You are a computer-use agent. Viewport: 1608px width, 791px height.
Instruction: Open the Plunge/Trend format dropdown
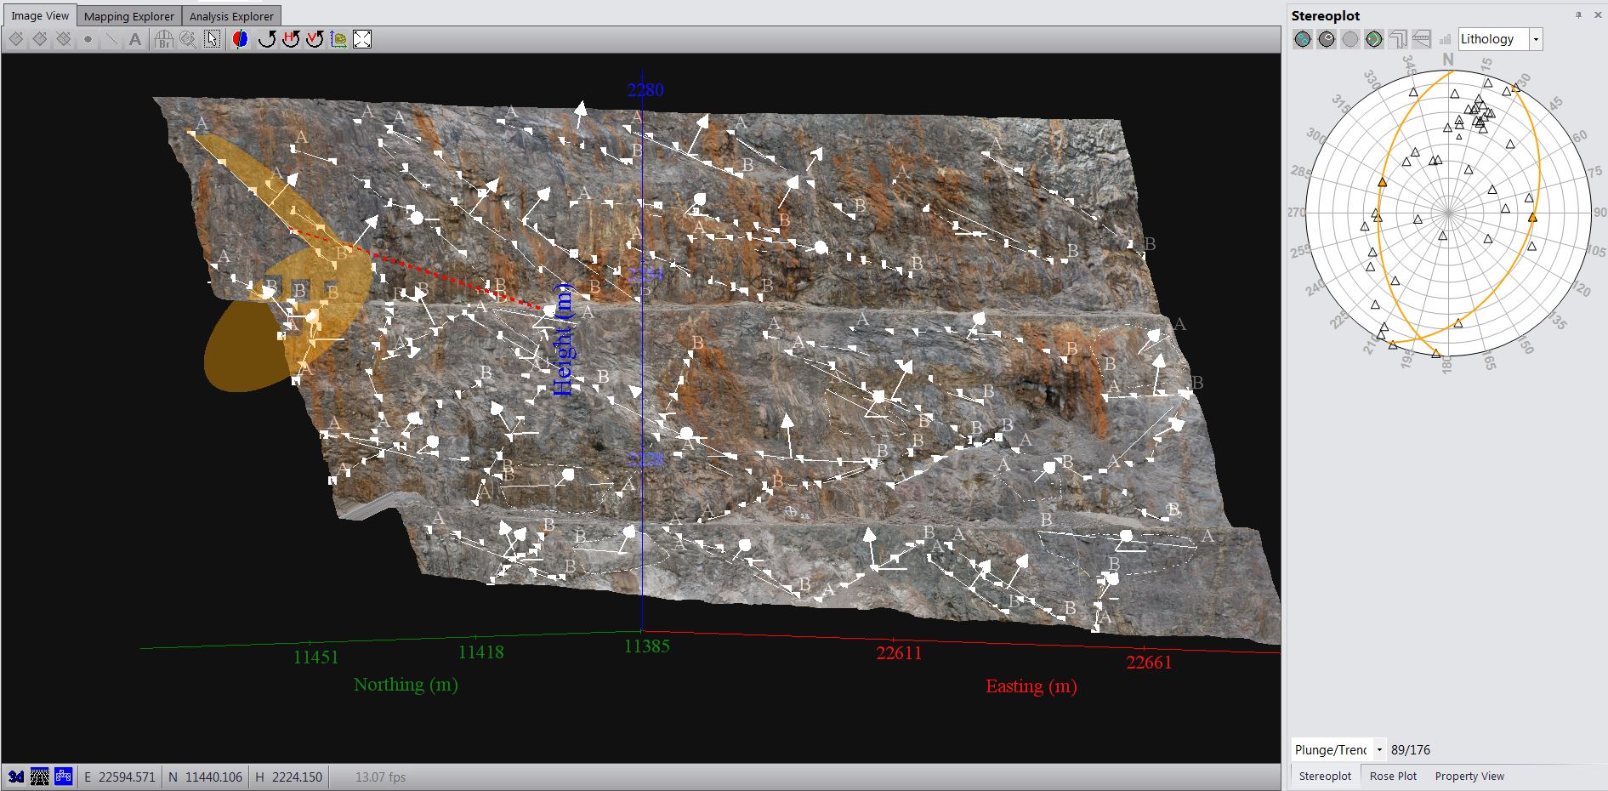pos(1379,750)
